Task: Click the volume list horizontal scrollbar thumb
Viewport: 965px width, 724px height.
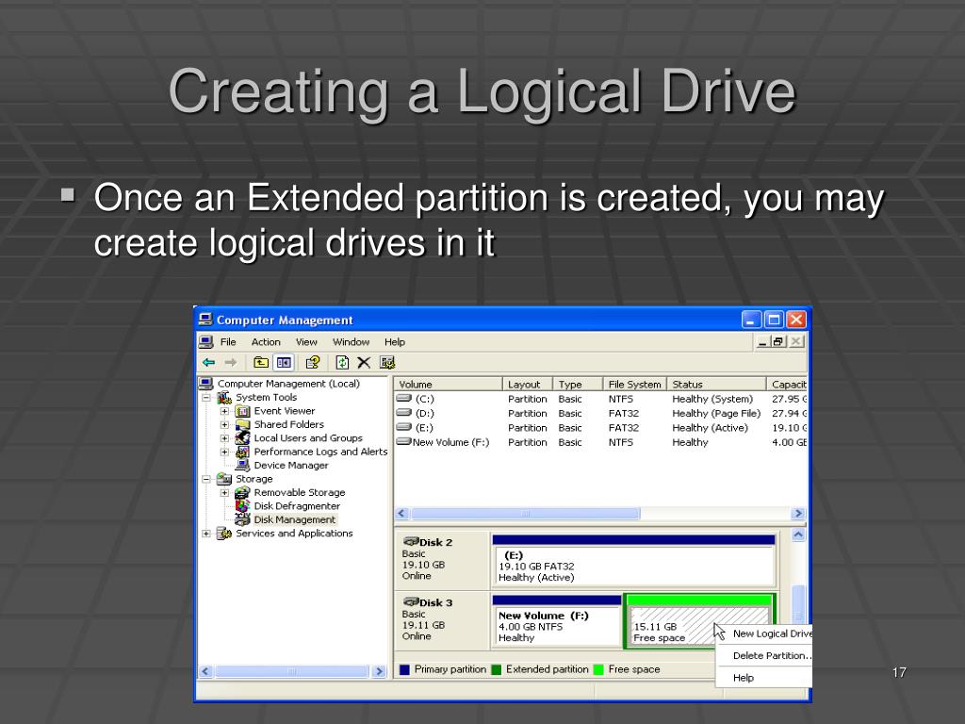Action: [525, 514]
